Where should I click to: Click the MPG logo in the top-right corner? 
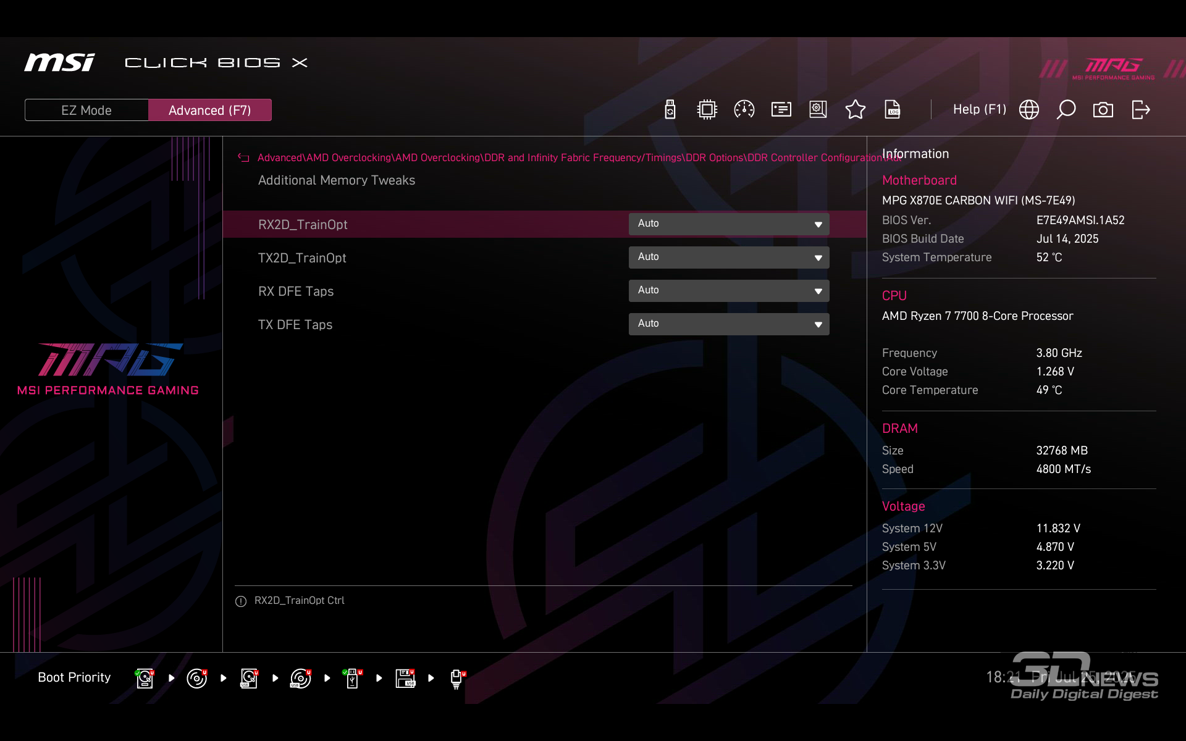pyautogui.click(x=1113, y=68)
